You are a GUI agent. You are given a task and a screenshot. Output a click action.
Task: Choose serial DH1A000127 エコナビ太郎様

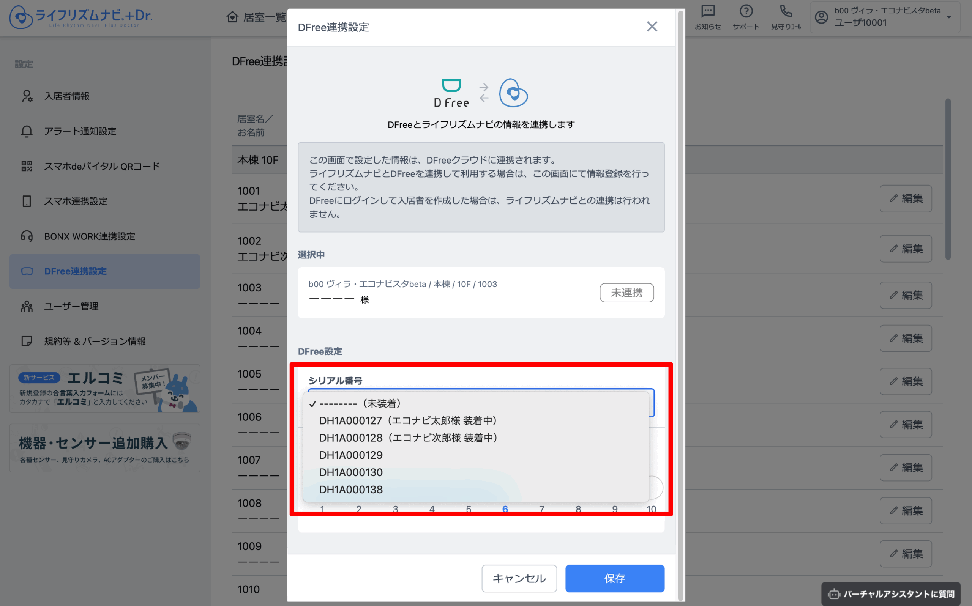coord(476,420)
